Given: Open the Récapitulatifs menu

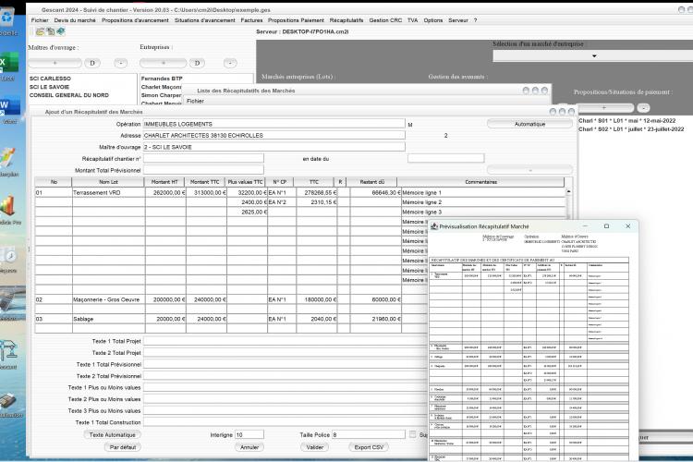Looking at the screenshot, I should (346, 20).
